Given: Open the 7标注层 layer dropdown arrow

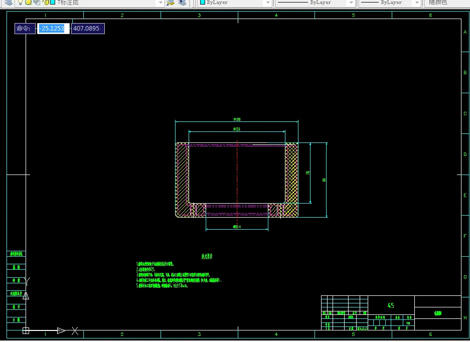Looking at the screenshot, I should click(x=161, y=3).
